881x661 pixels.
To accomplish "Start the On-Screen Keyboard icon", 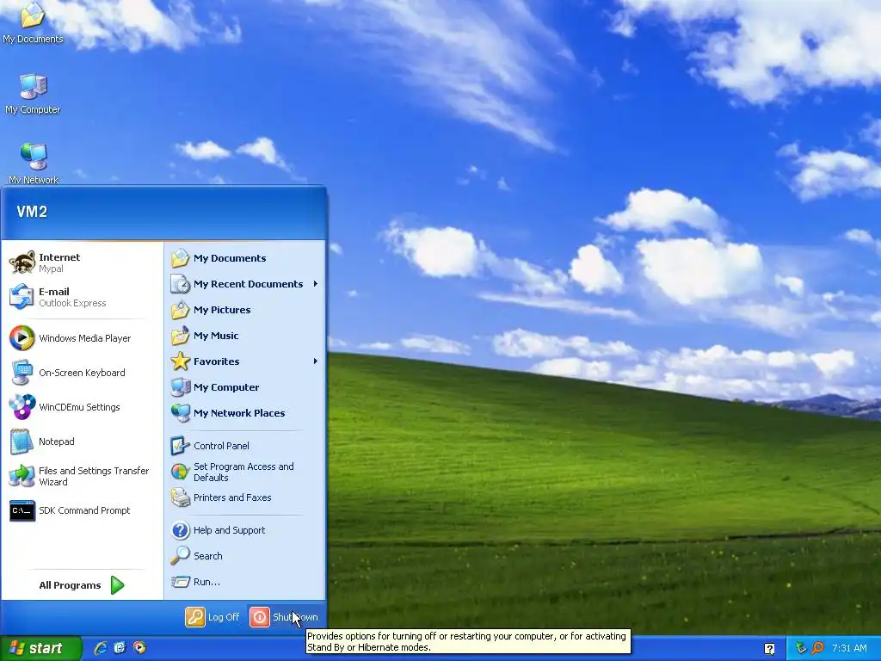I will point(22,372).
